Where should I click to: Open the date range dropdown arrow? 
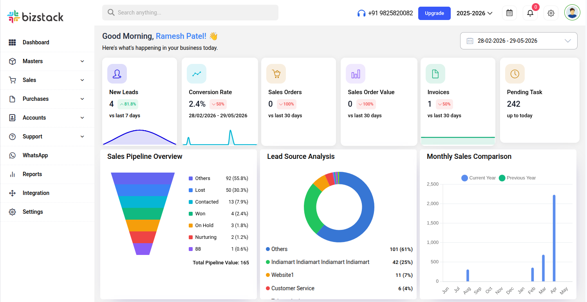click(568, 41)
